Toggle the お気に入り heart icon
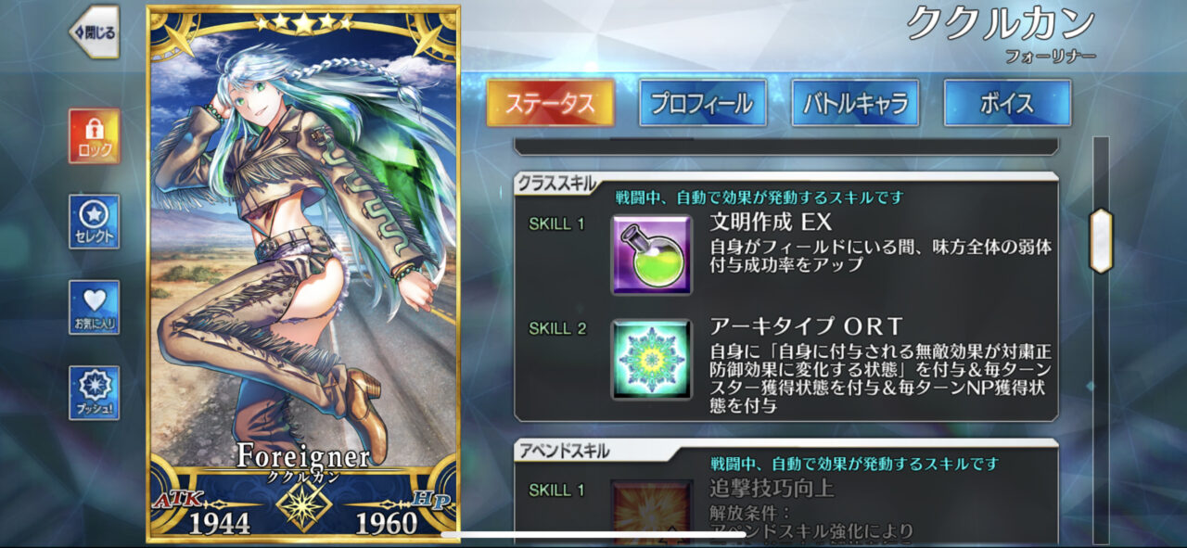Image resolution: width=1187 pixels, height=548 pixels. (94, 308)
